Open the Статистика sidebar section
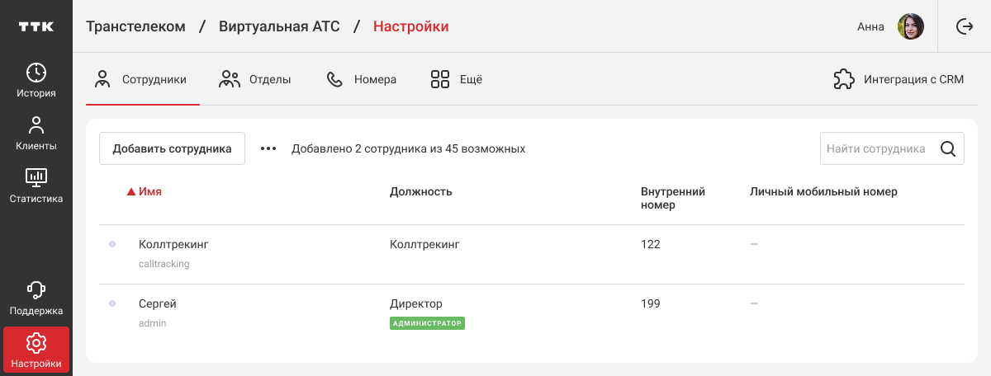This screenshot has width=991, height=376. 36,186
